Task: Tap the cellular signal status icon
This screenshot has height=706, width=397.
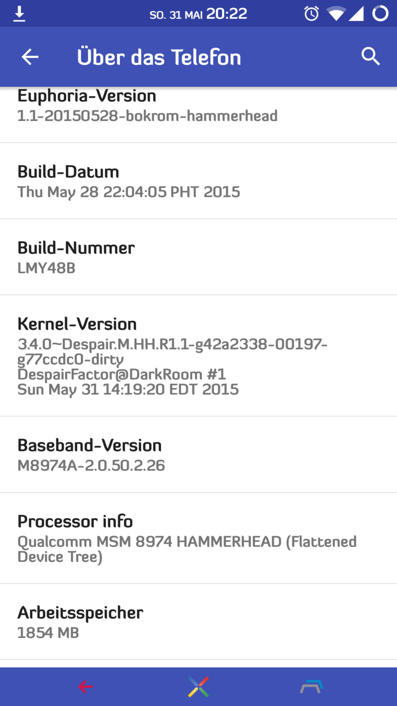Action: (356, 14)
